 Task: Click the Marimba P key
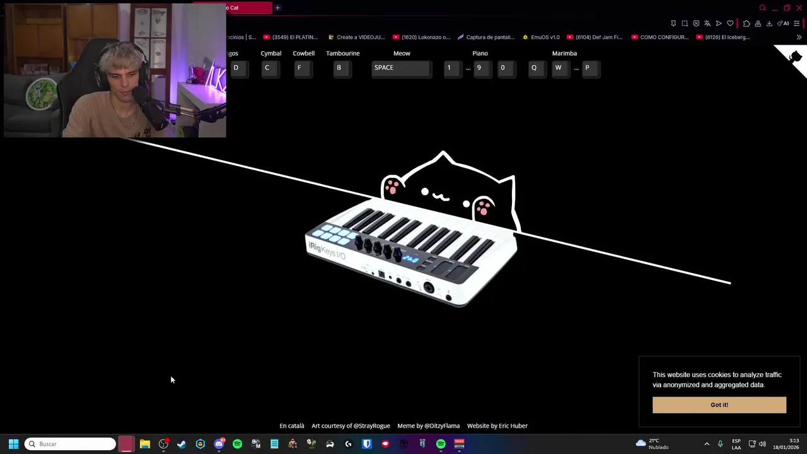[x=591, y=68]
